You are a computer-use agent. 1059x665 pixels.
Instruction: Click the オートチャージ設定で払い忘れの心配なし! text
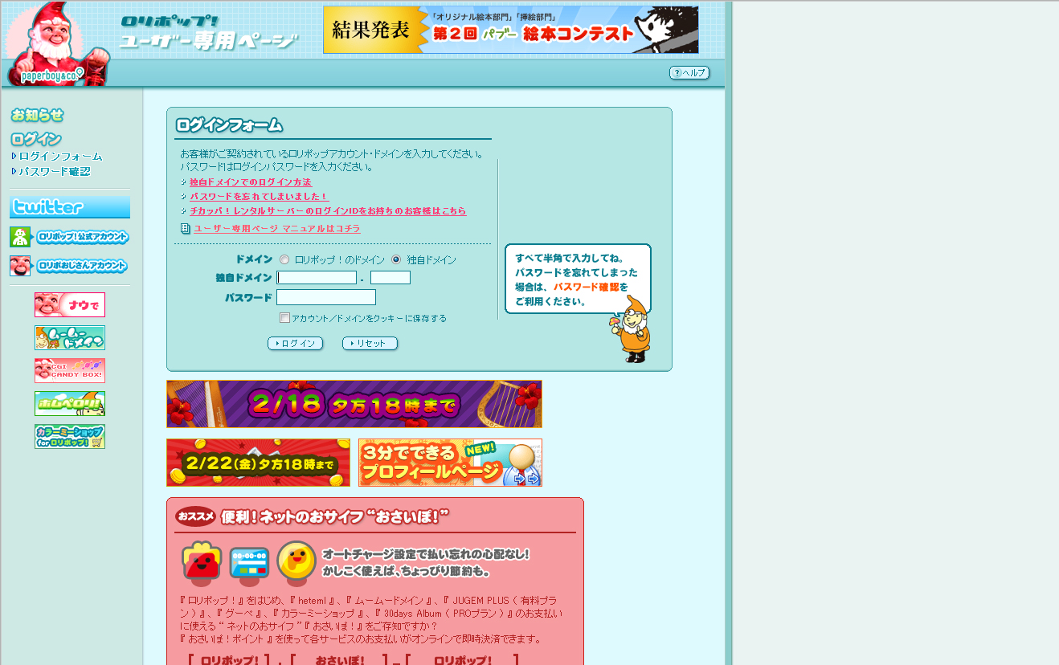426,555
